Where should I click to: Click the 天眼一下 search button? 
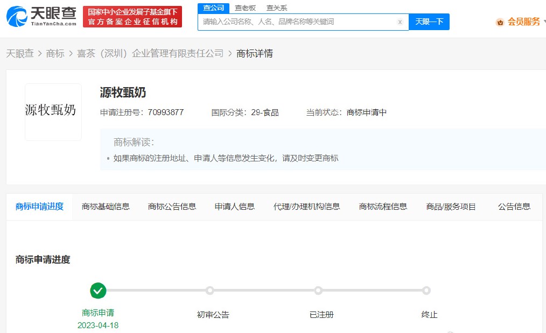pyautogui.click(x=429, y=22)
